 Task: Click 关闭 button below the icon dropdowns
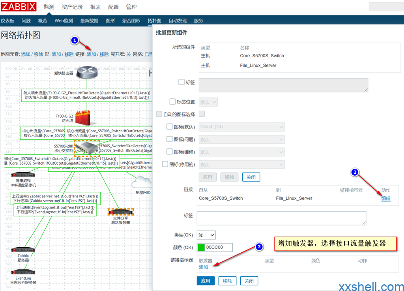[251, 177]
